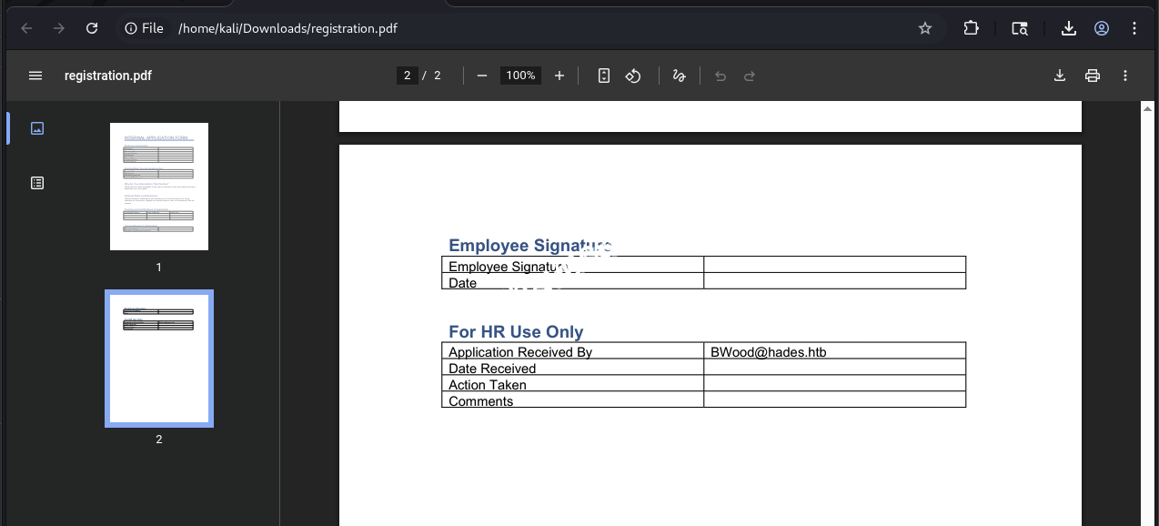Viewport: 1159px width, 526px height.
Task: Edit the zoom percentage field
Action: 519,76
